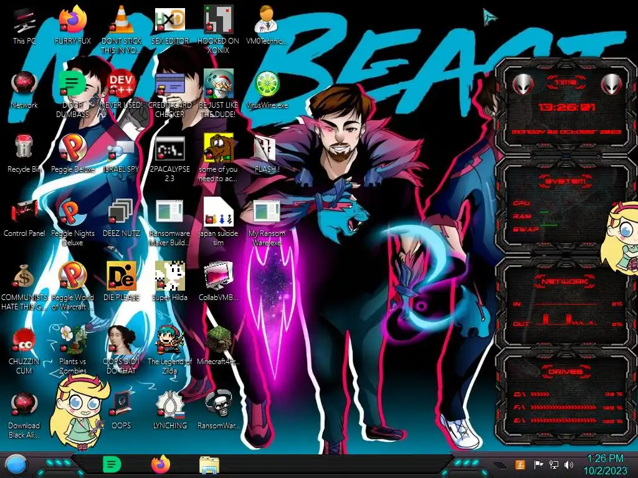Viewport: 638px width, 478px height.
Task: Open the VLC cone shortcut icon
Action: pos(121,19)
